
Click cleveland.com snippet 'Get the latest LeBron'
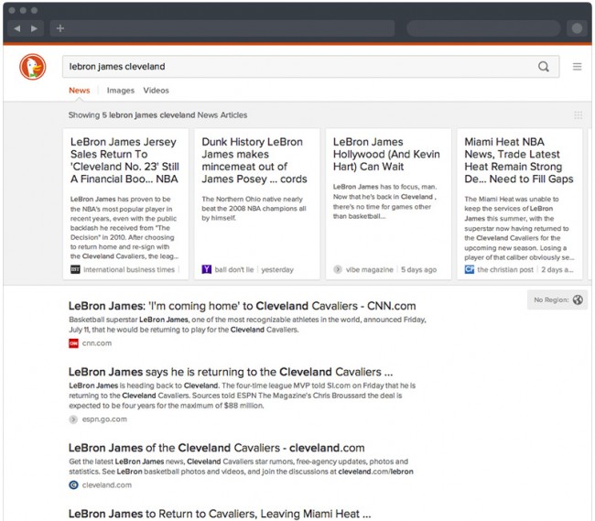(x=241, y=466)
